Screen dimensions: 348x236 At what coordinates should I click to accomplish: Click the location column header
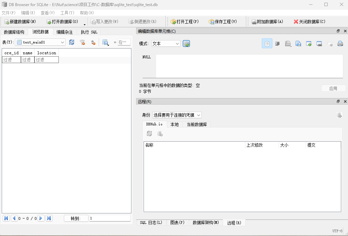47,53
